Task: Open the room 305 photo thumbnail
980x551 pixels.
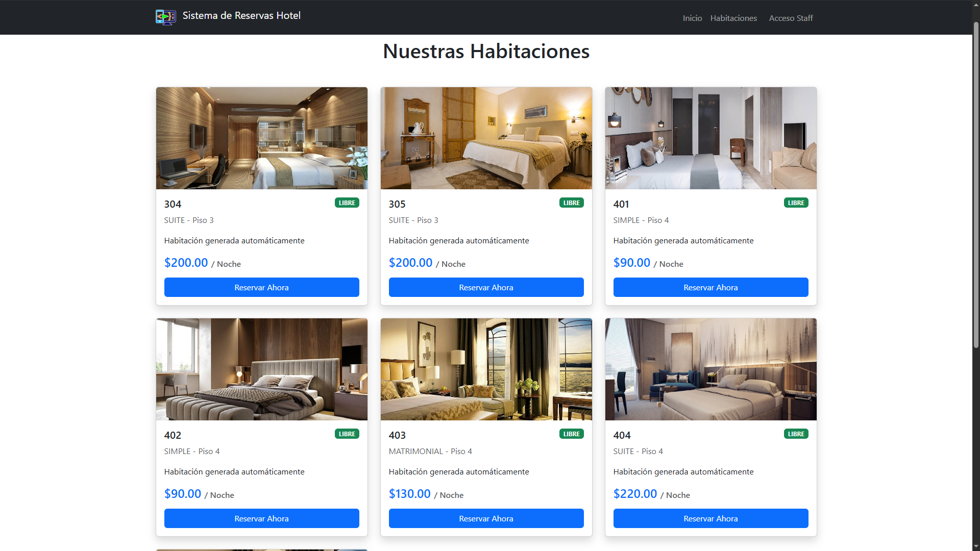Action: coord(486,138)
